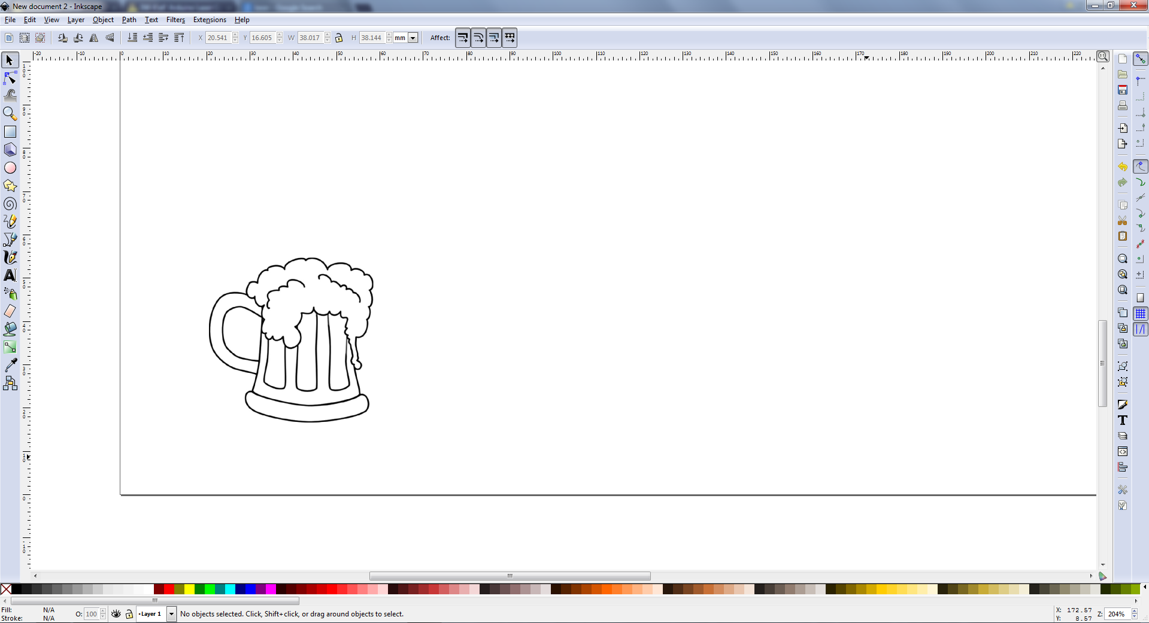1149x623 pixels.
Task: Click Width spinner arrows
Action: [x=328, y=38]
